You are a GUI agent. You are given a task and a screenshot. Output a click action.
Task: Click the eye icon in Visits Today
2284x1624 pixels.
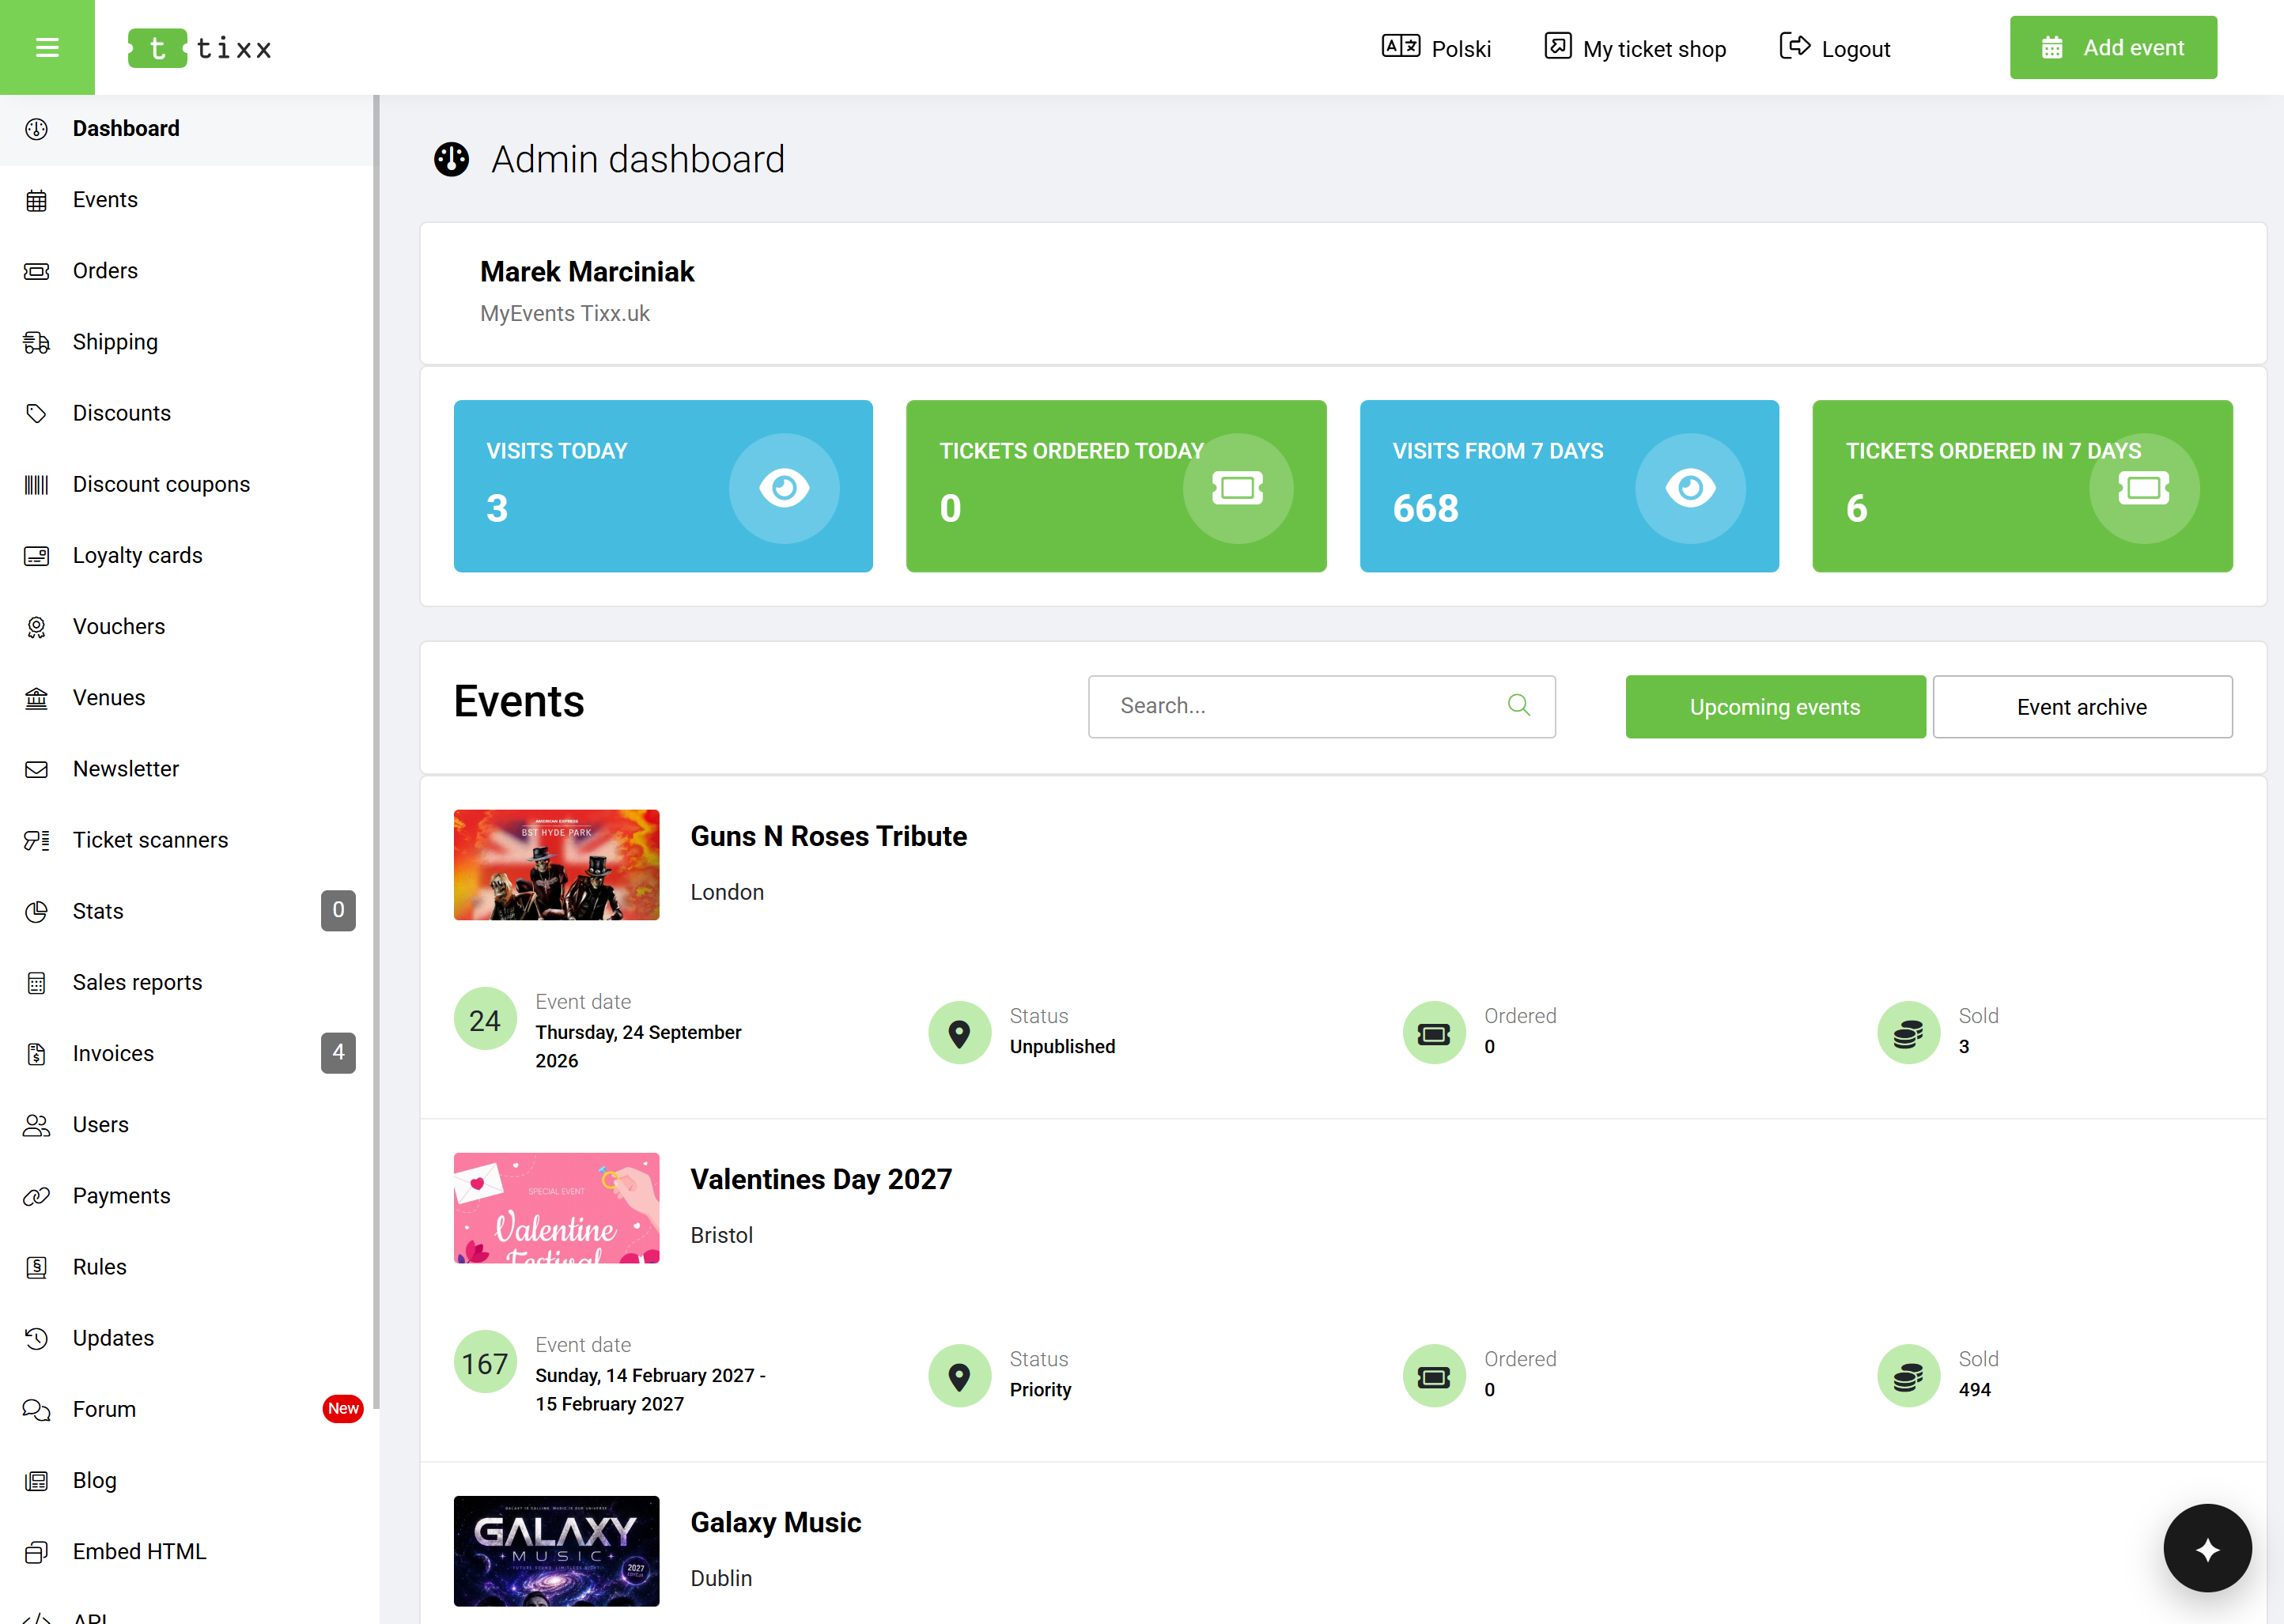[x=784, y=488]
